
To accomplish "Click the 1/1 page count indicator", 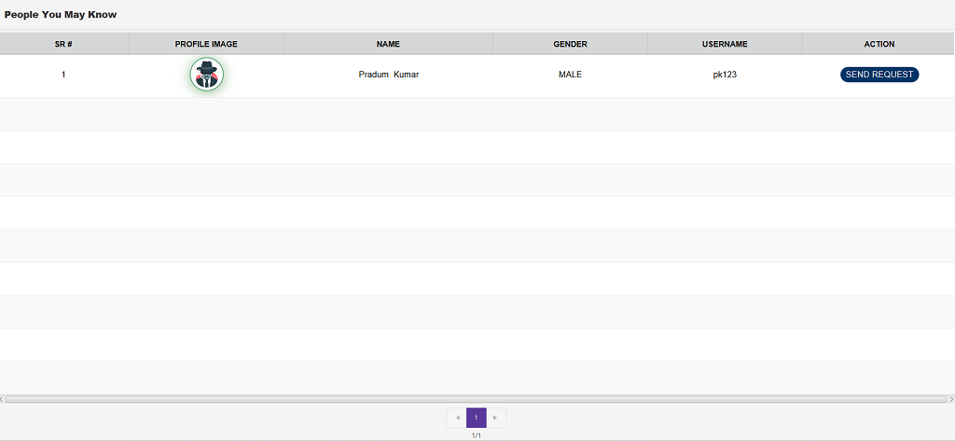I will point(477,435).
